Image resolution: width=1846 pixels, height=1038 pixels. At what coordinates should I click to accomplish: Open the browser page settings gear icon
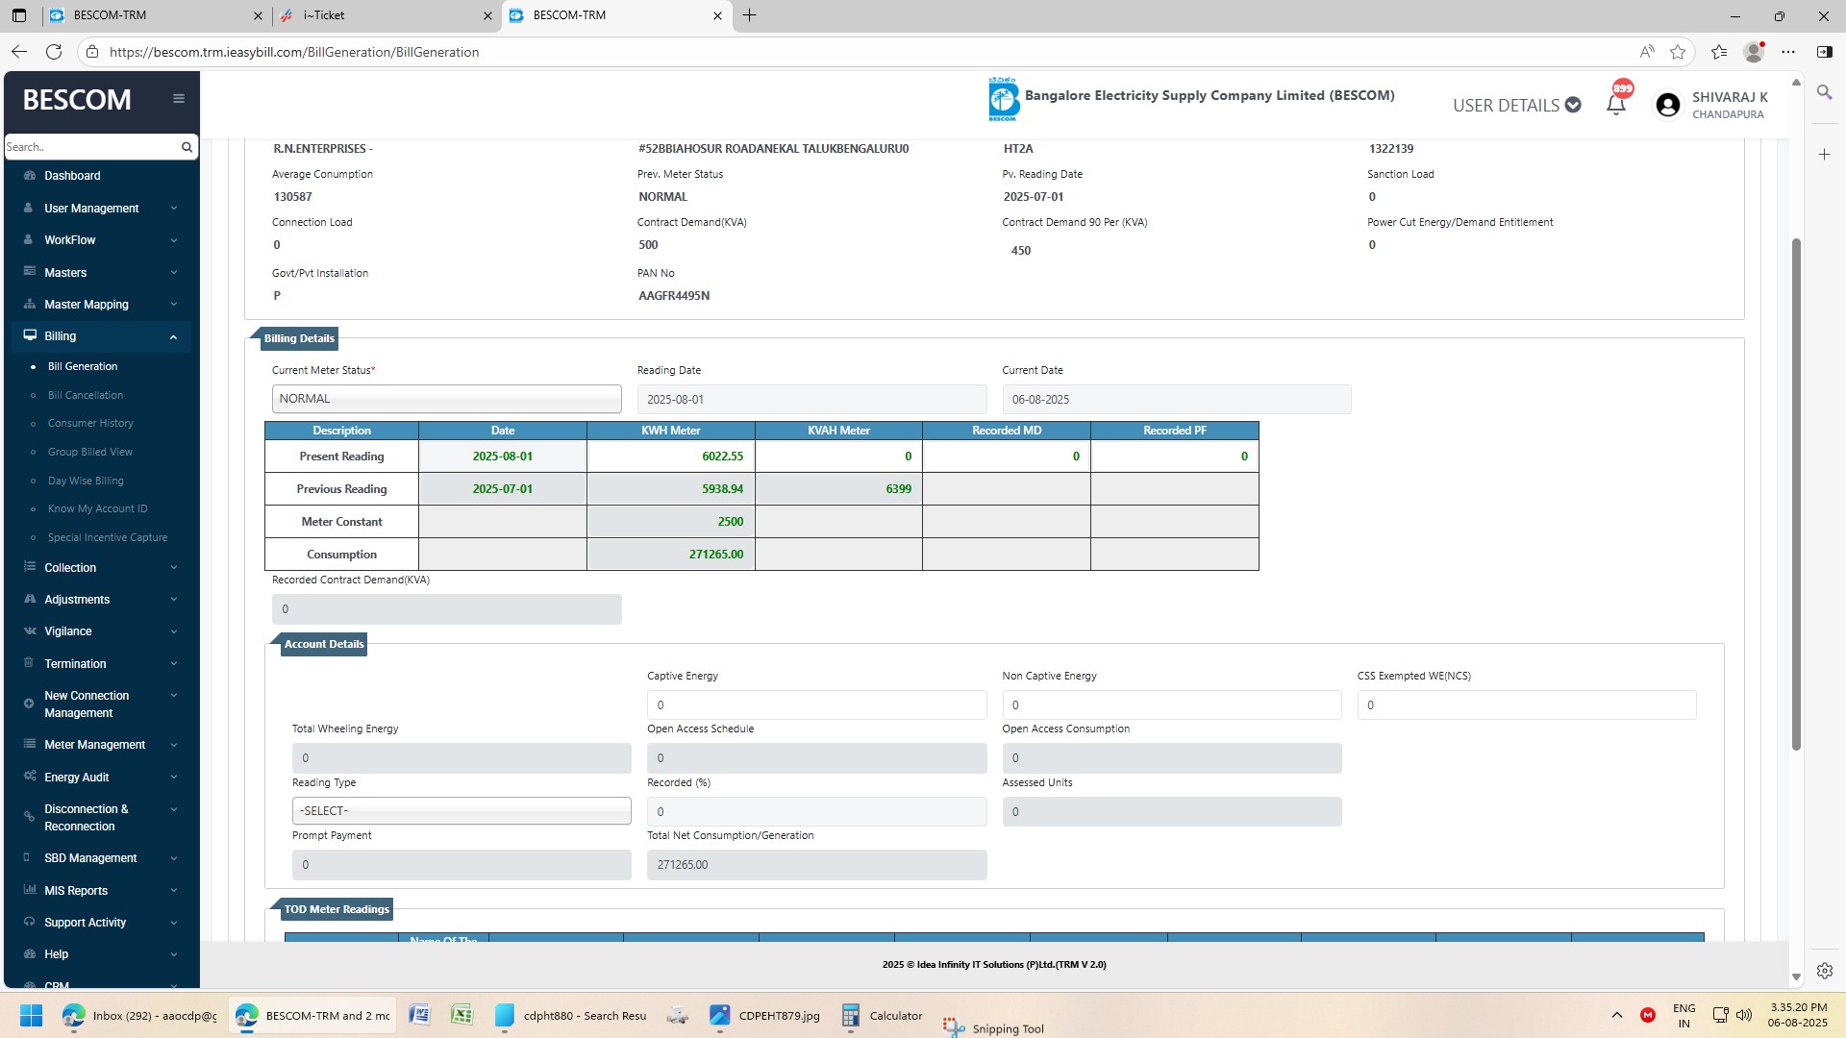[x=1824, y=971]
